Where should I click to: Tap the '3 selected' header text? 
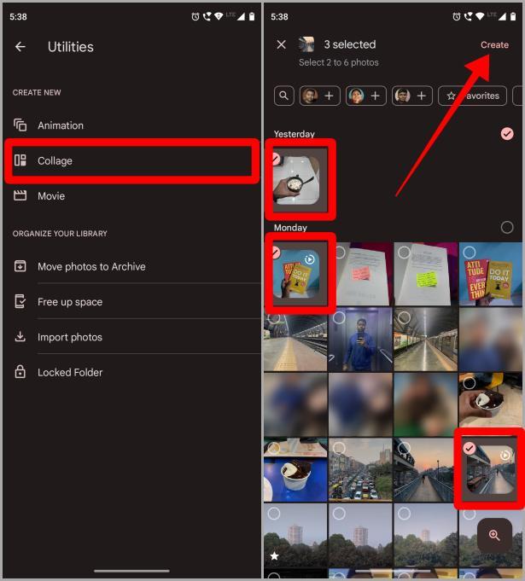pos(350,44)
